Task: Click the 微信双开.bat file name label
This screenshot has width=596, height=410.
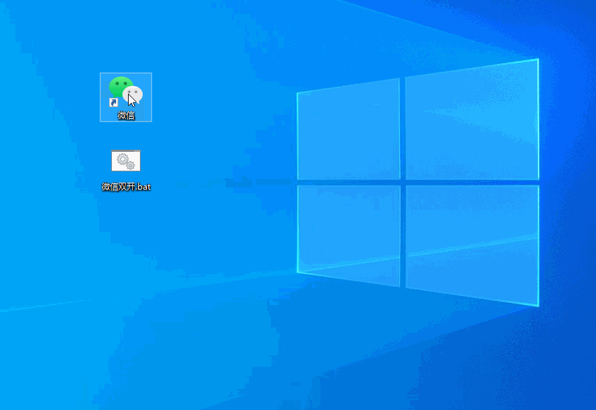Action: pyautogui.click(x=126, y=187)
